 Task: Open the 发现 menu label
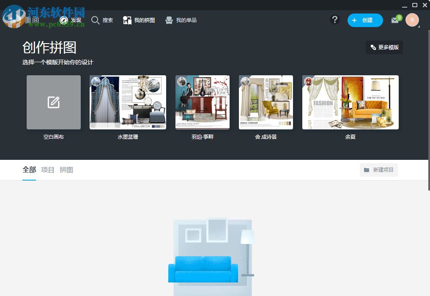click(x=76, y=20)
